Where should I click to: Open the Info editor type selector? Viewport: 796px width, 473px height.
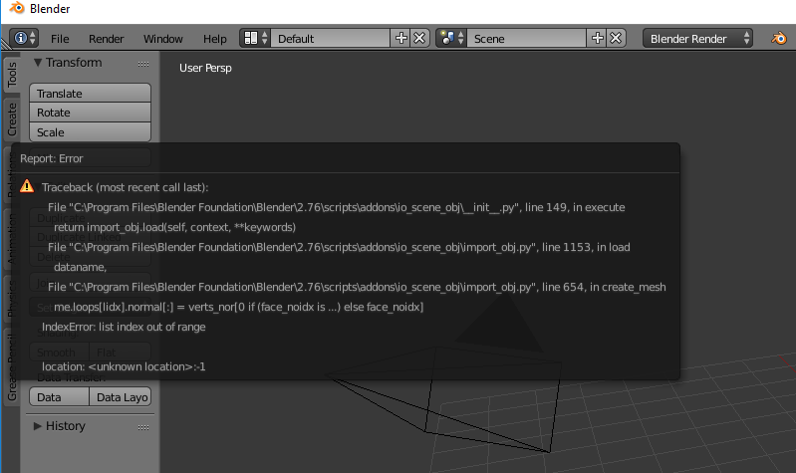[24, 38]
